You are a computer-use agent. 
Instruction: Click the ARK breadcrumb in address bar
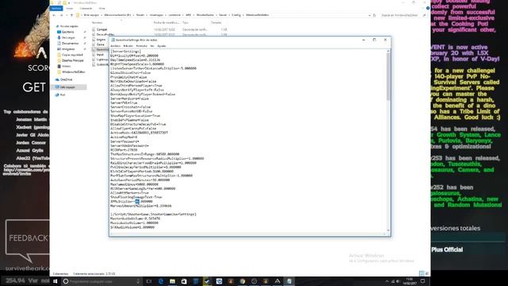click(x=188, y=15)
